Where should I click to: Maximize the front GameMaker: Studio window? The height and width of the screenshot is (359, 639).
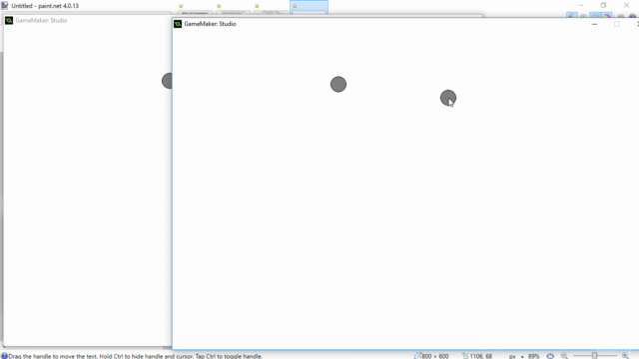pyautogui.click(x=617, y=24)
